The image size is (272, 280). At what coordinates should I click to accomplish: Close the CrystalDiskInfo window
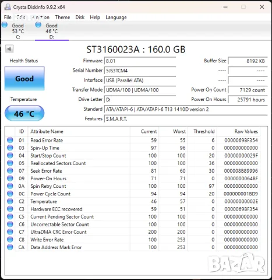pos(262,7)
